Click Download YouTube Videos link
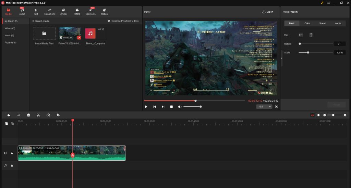351x188 pixels. click(123, 21)
